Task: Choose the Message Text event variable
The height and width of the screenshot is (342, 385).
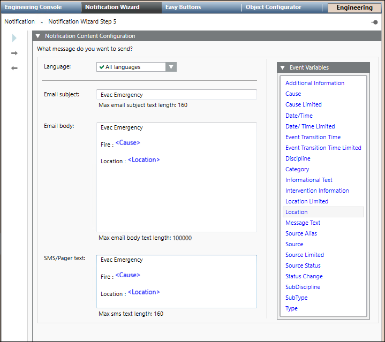Action: (303, 223)
